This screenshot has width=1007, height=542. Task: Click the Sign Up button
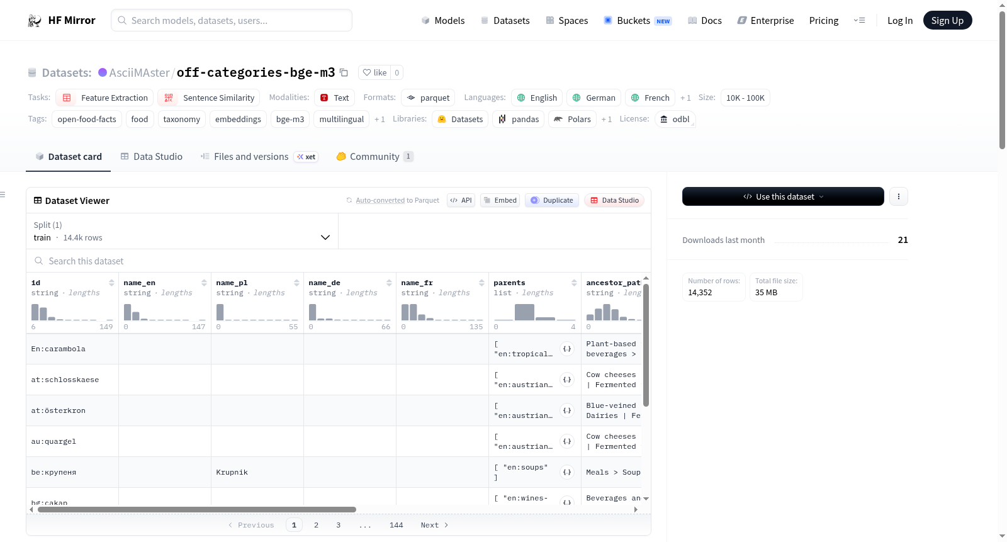(947, 21)
